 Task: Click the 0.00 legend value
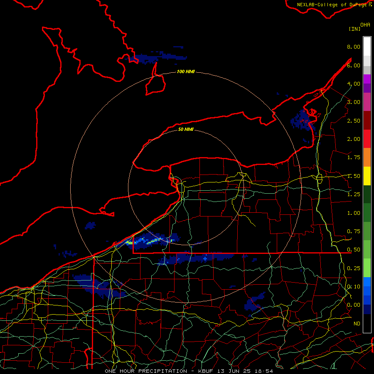pyautogui.click(x=354, y=305)
